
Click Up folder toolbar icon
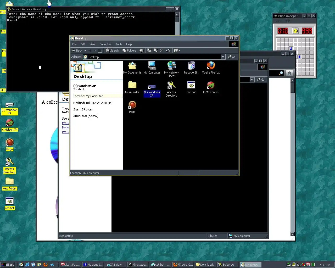coord(100,51)
